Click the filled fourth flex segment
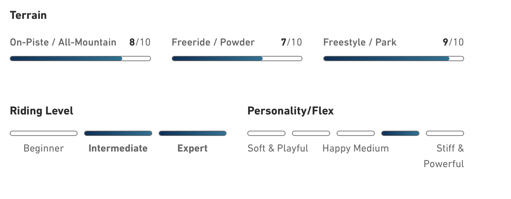 pyautogui.click(x=400, y=133)
